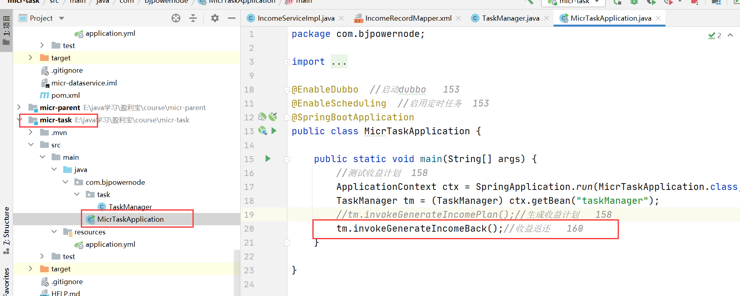This screenshot has width=740, height=296.
Task: Fold the annotations block at line 10
Action: coord(287,90)
